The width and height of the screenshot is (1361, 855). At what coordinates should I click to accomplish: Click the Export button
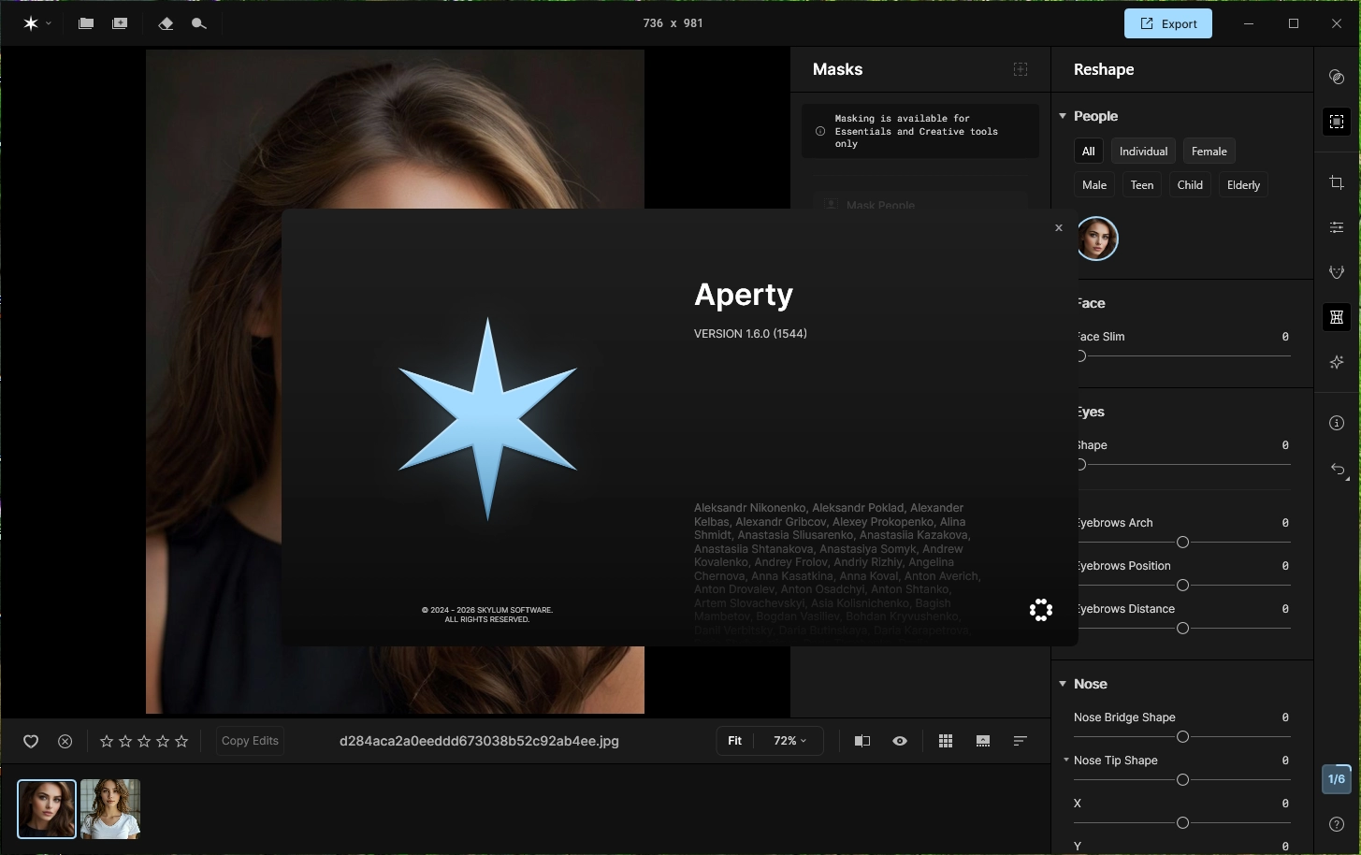click(x=1167, y=23)
